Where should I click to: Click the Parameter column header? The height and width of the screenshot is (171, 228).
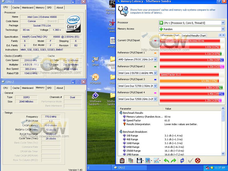pos(141,109)
